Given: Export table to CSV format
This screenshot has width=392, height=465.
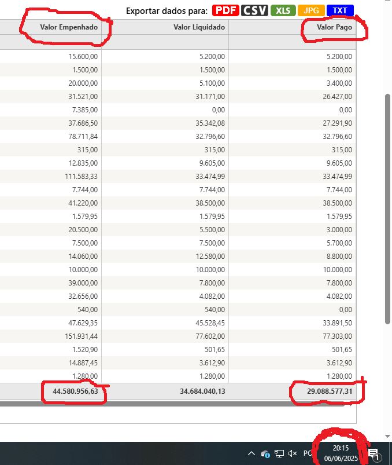Looking at the screenshot, I should tap(254, 10).
